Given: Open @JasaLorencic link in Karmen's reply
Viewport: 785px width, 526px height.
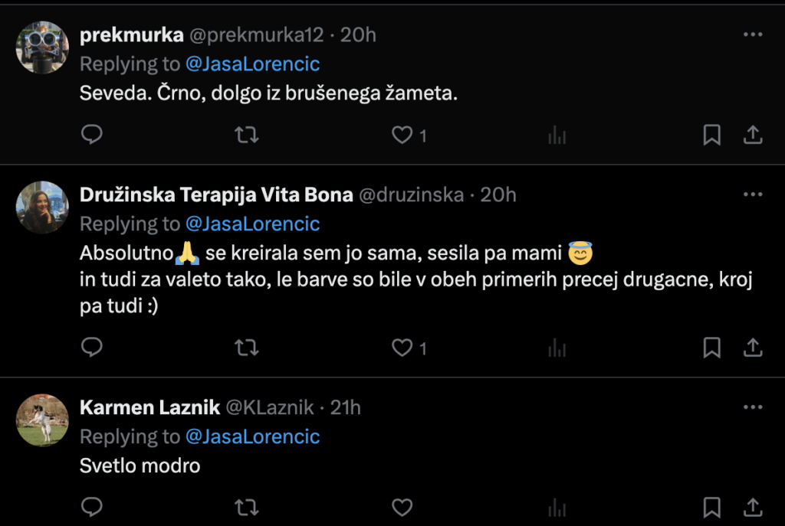Looking at the screenshot, I should (x=252, y=436).
